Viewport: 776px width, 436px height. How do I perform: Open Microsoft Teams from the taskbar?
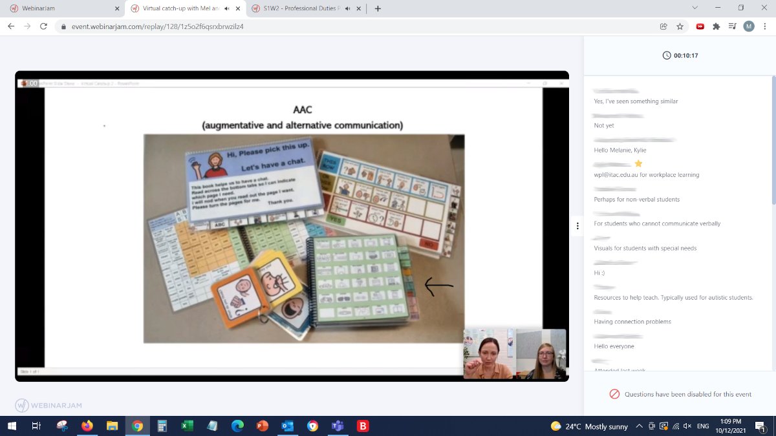tap(338, 426)
